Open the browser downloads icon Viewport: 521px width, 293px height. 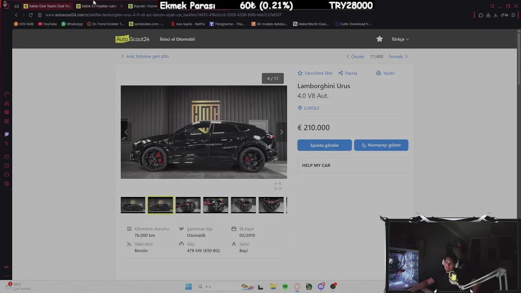495,15
